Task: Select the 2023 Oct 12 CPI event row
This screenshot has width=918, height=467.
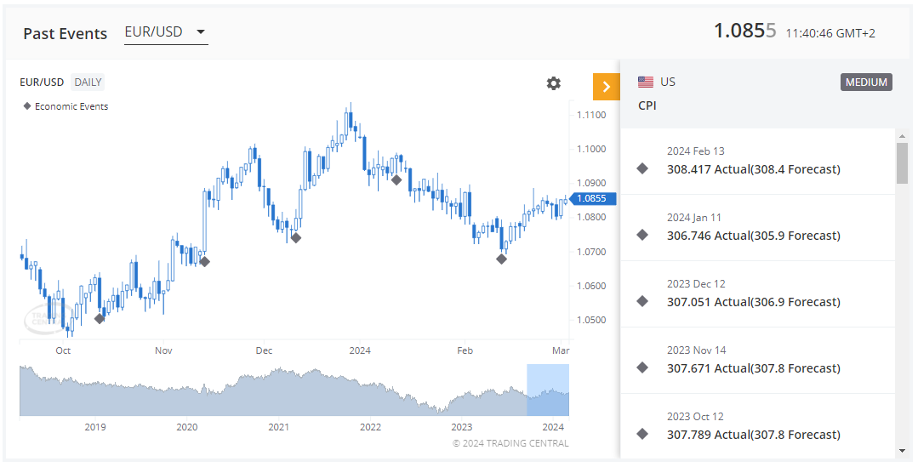Action: [x=757, y=426]
